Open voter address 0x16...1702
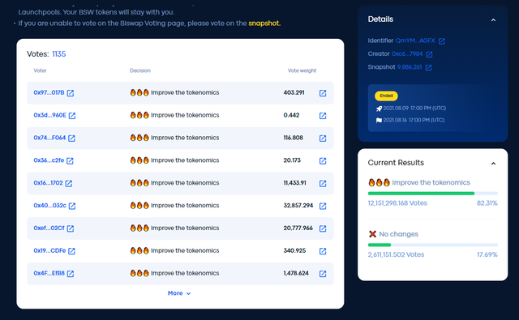Image resolution: width=519 pixels, height=320 pixels. click(48, 183)
